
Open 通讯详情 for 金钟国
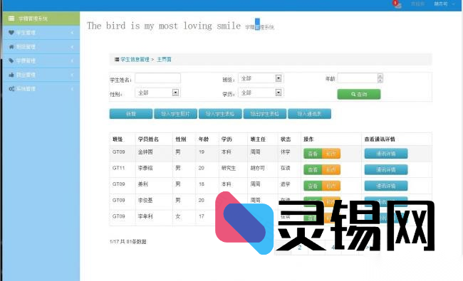coord(386,154)
